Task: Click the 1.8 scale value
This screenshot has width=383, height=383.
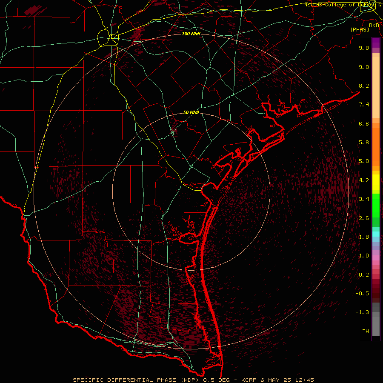Action: pos(364,237)
